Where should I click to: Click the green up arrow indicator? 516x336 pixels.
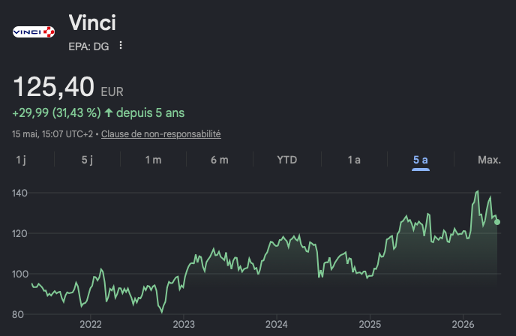click(x=109, y=113)
